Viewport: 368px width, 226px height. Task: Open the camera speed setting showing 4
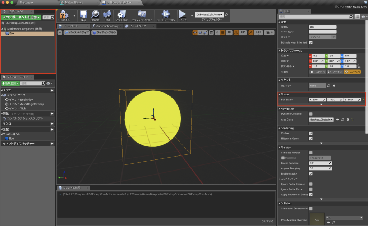click(269, 33)
